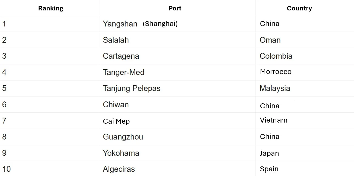Select the Tanjung Pelepas cell
354x176 pixels.
[131, 88]
